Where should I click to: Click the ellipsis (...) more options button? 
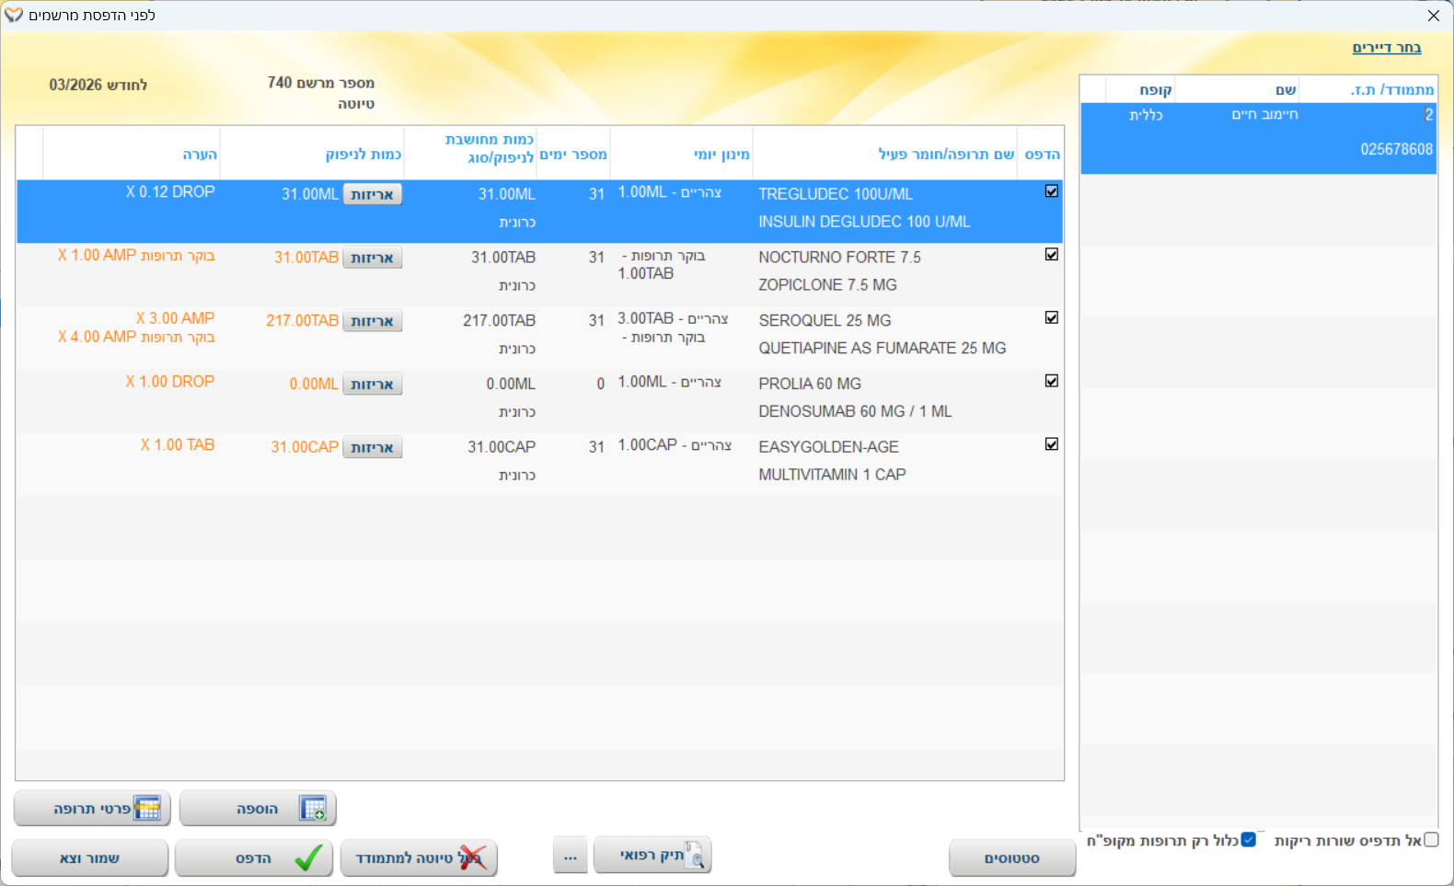pyautogui.click(x=571, y=857)
